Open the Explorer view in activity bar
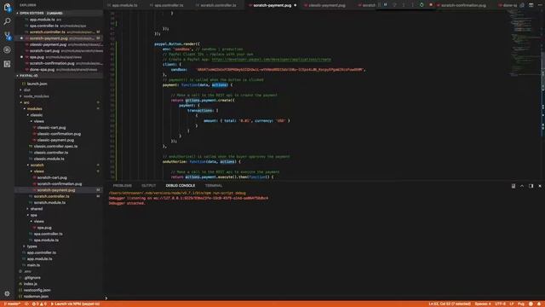 [x=7, y=7]
